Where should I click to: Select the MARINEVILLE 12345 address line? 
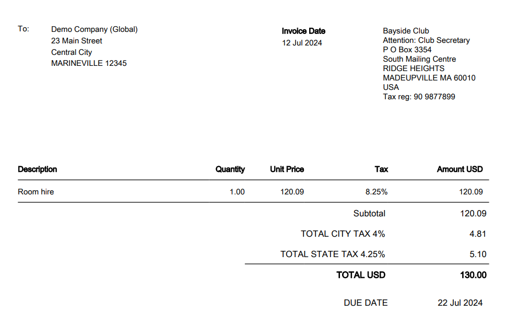click(89, 63)
